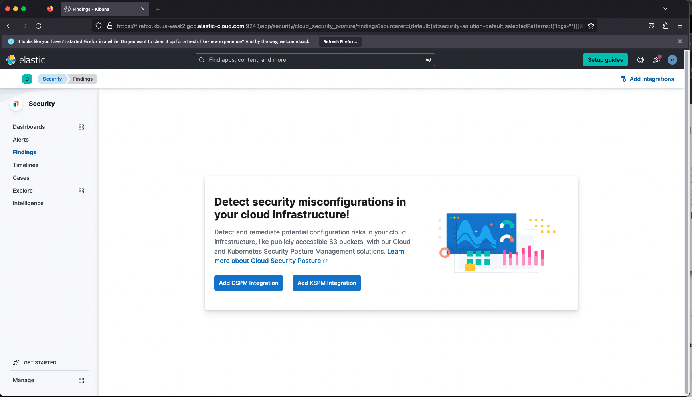
Task: Open Security in the breadcrumb trail
Action: 52,79
